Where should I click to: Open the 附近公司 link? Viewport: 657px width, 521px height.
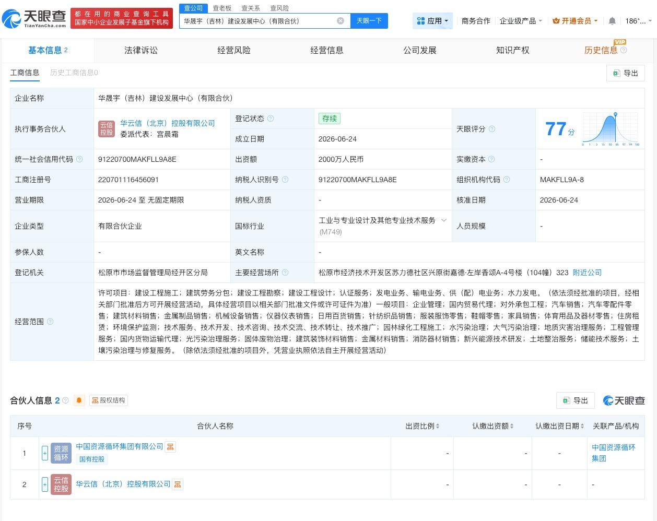click(587, 273)
